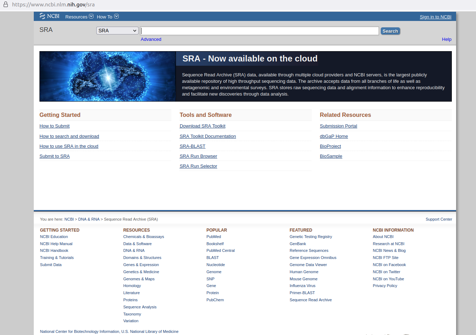The image size is (476, 335).
Task: Open PubChem footer link
Action: pos(215,300)
